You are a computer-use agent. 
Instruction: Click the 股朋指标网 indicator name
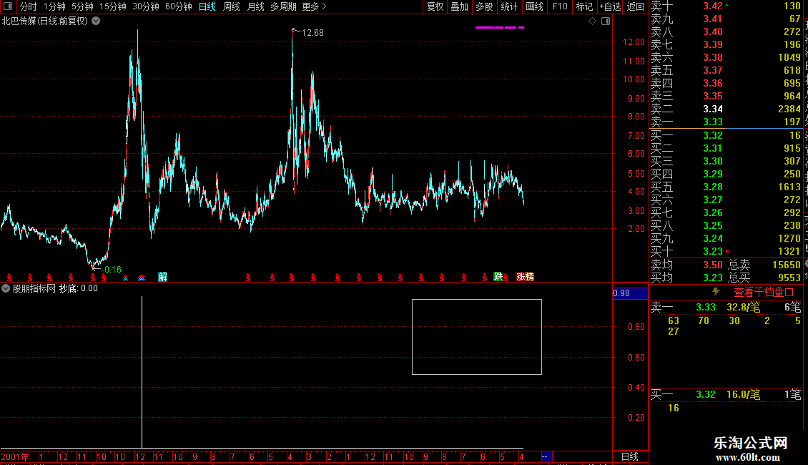point(34,289)
